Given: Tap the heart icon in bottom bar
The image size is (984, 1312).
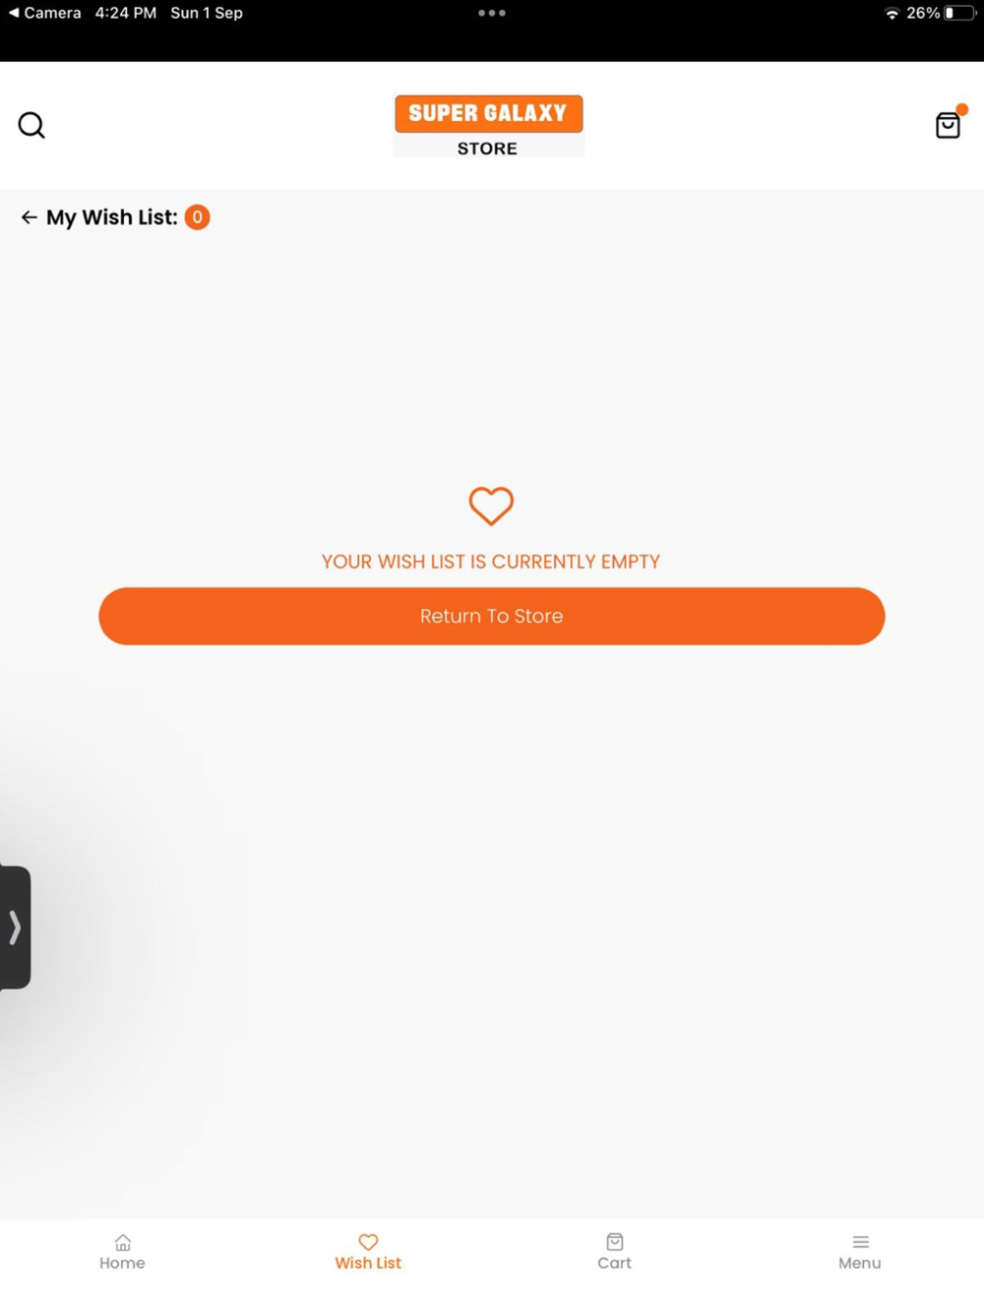Looking at the screenshot, I should (368, 1242).
